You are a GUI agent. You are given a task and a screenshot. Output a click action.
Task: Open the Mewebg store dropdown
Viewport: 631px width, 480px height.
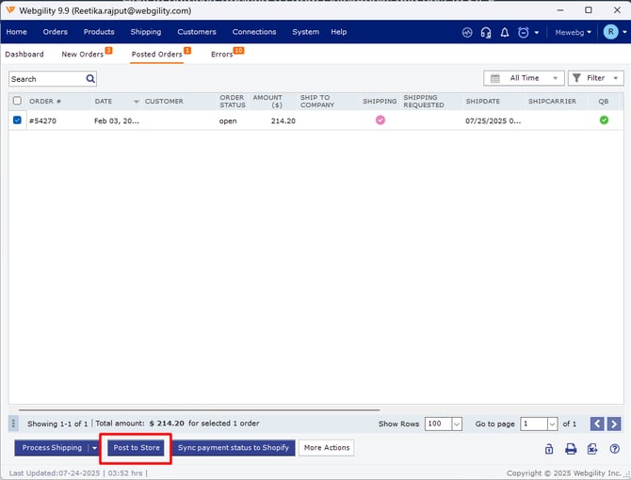pos(573,32)
